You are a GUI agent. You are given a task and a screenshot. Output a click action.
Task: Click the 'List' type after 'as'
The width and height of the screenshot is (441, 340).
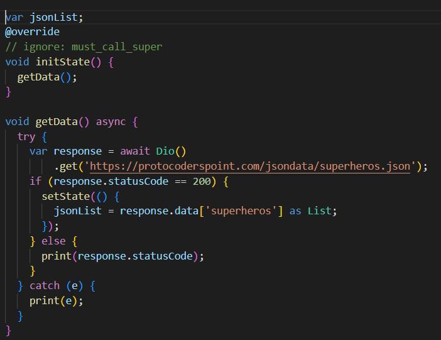320,211
